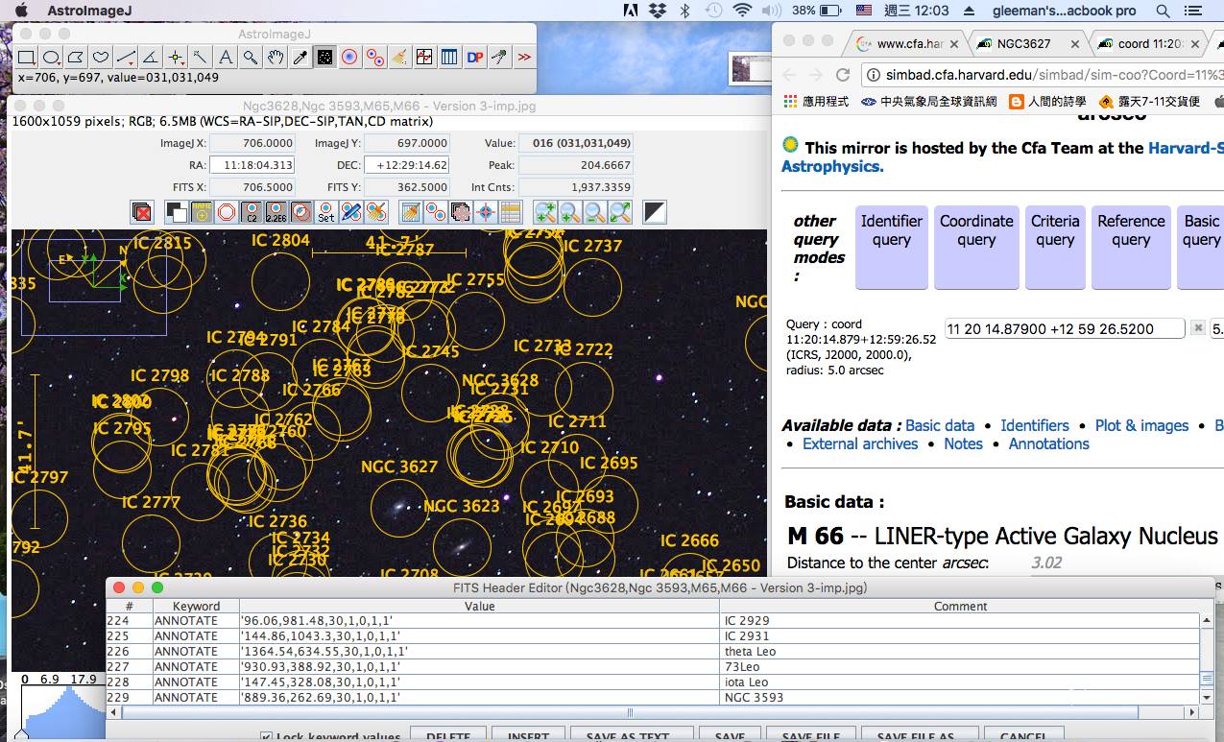Enable the Lock keyword values checkbox
This screenshot has width=1224, height=742.
pyautogui.click(x=266, y=735)
